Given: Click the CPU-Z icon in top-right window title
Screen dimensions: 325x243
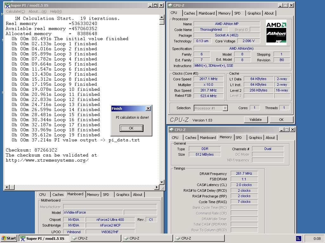Looking at the screenshot, I should pos(170,5).
